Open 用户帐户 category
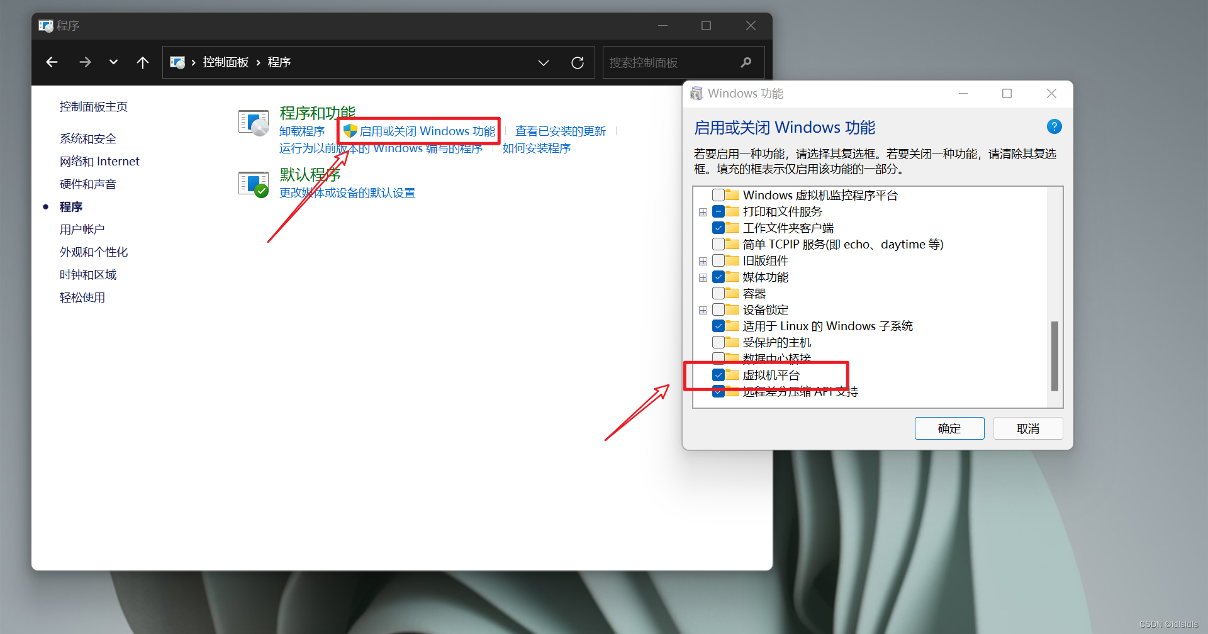This screenshot has height=634, width=1208. coord(82,230)
